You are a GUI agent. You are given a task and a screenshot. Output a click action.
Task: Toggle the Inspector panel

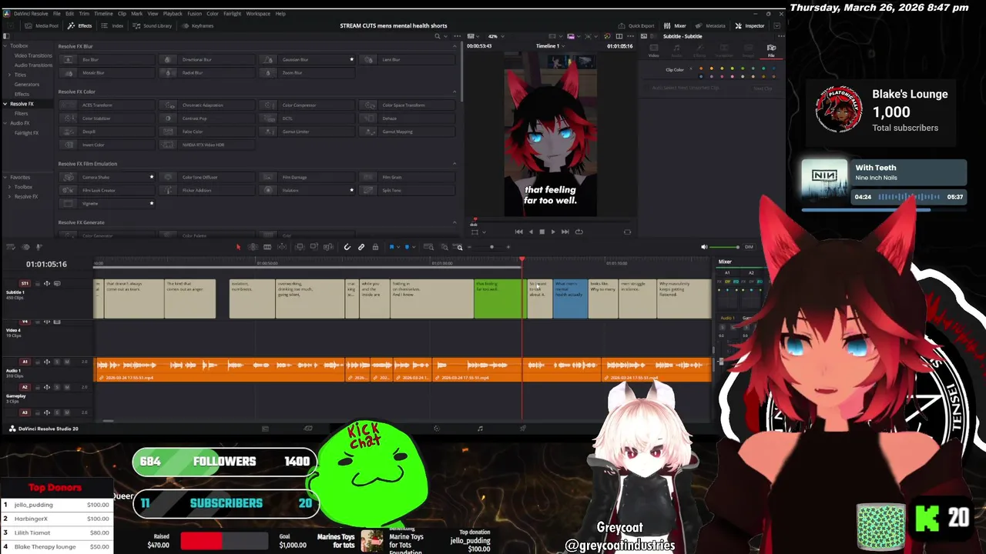(x=750, y=25)
